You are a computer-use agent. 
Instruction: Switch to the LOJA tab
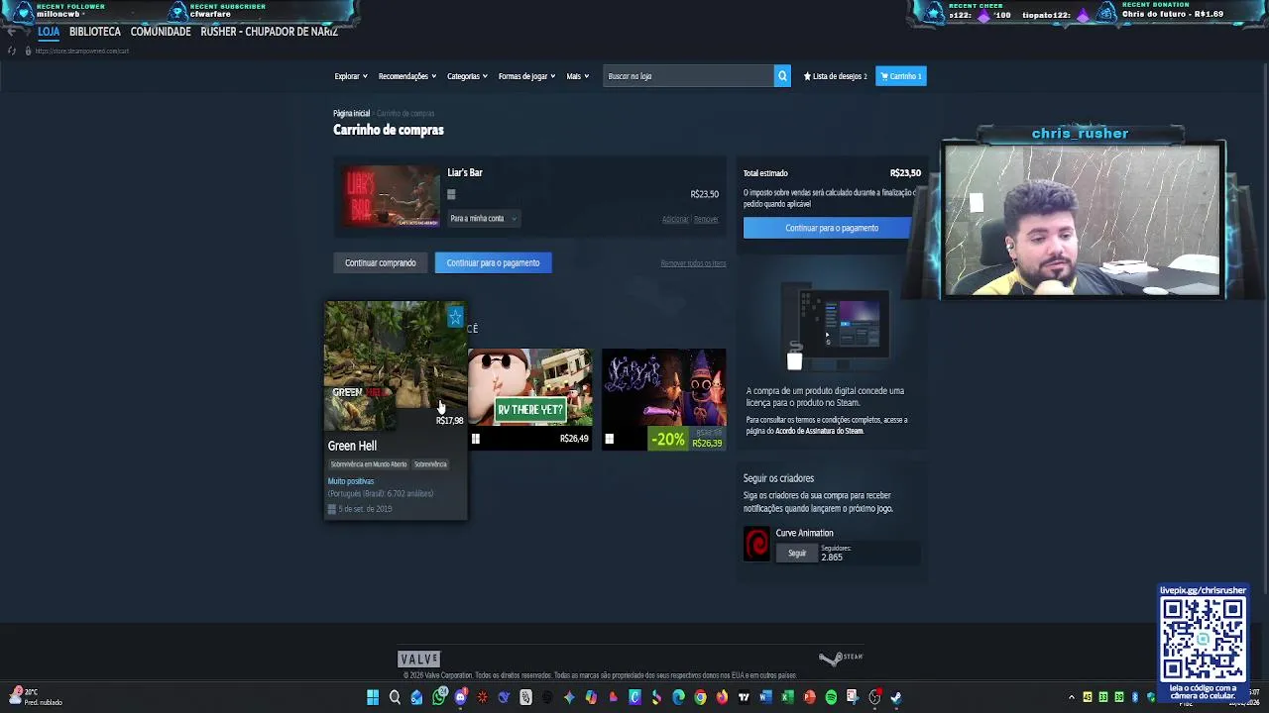[49, 32]
